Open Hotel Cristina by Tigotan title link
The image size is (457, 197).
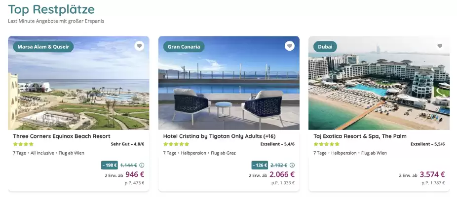point(218,136)
